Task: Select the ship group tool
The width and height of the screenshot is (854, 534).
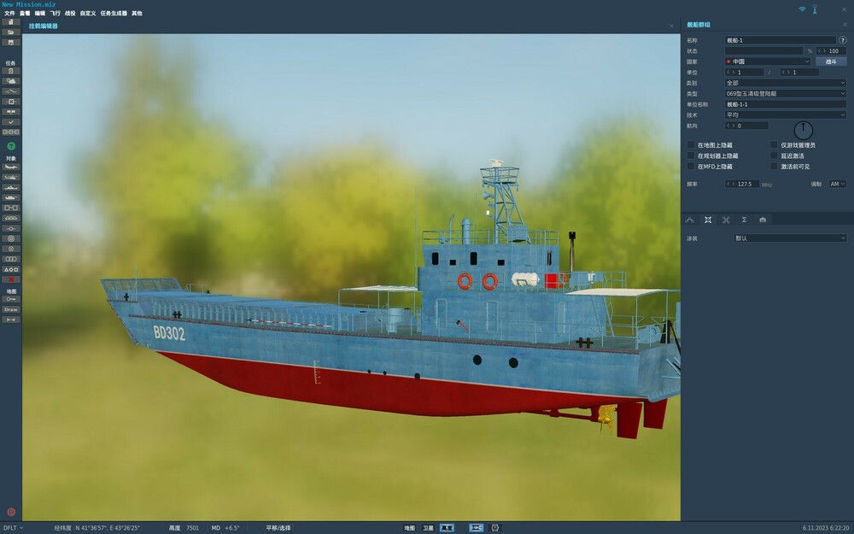Action: (11, 187)
